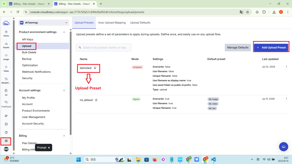Image resolution: width=292 pixels, height=164 pixels.
Task: Open API Keys settings
Action: click(28, 39)
